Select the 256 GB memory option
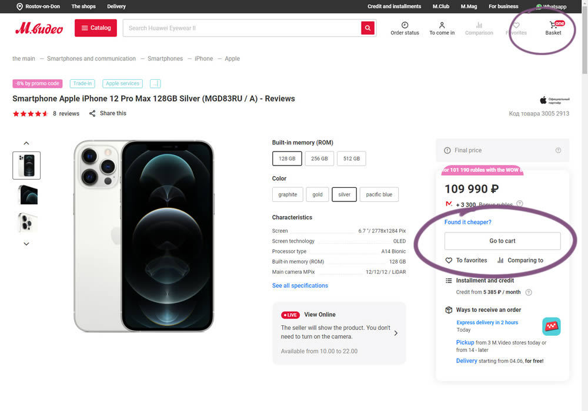588x411 pixels. (x=319, y=159)
